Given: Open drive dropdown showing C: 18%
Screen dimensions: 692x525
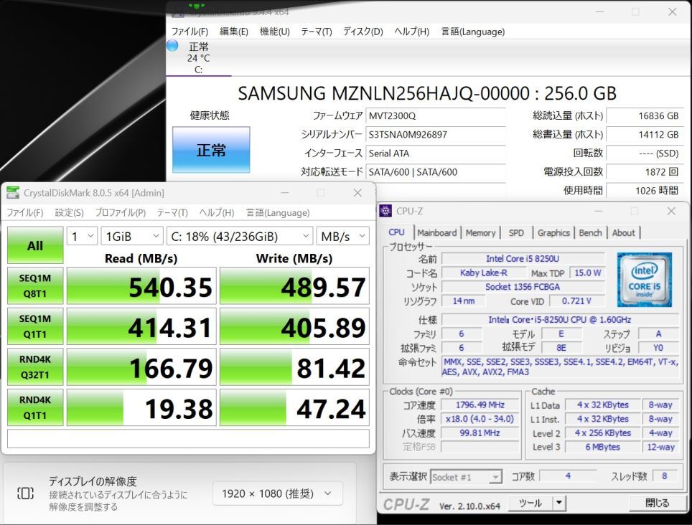Looking at the screenshot, I should click(x=240, y=236).
